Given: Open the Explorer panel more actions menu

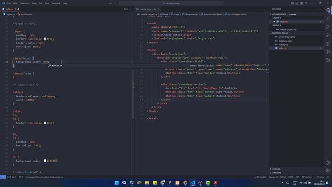Looking at the screenshot, I should (320, 9).
